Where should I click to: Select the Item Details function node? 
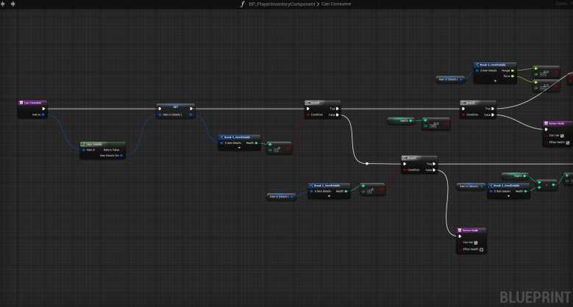[102, 144]
